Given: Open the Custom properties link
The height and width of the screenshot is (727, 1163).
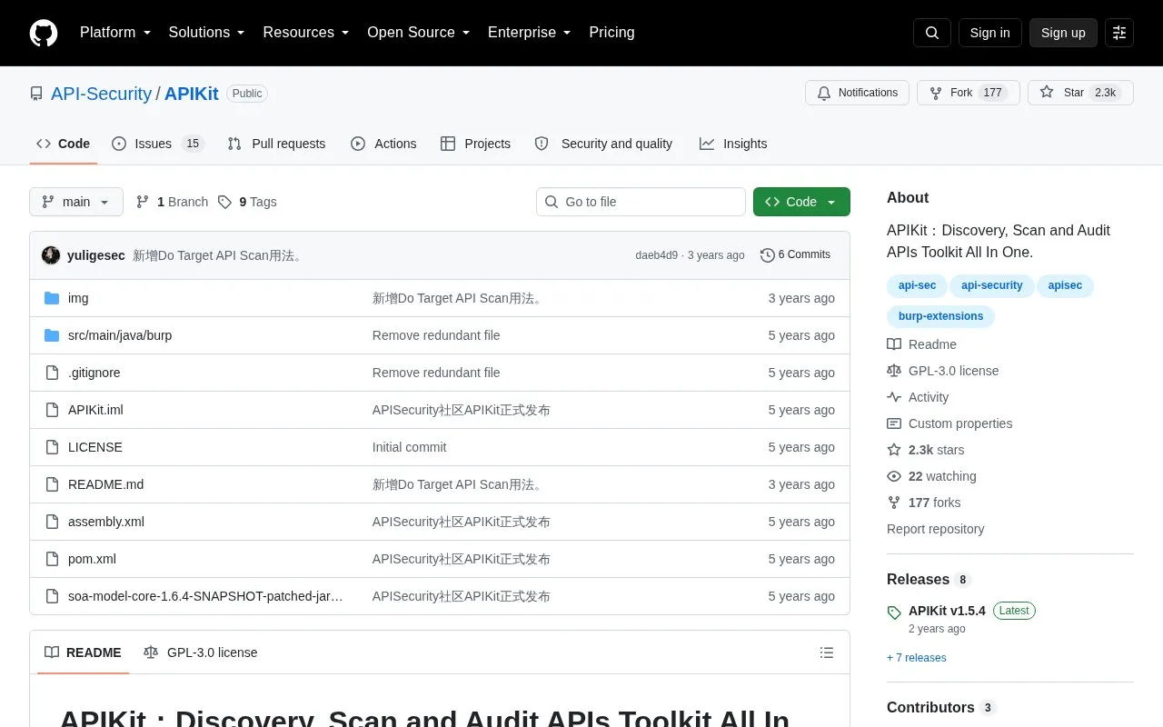Looking at the screenshot, I should [x=949, y=423].
